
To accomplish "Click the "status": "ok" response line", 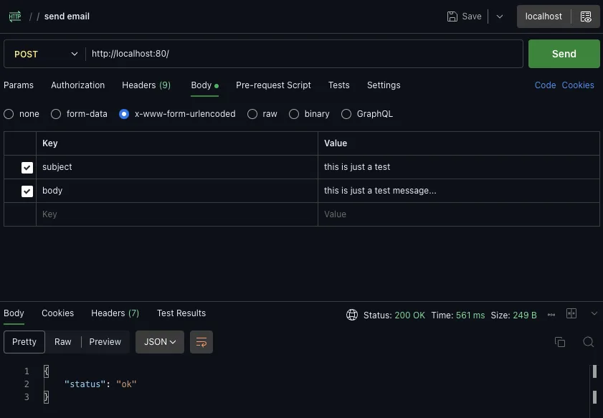I will [100, 384].
